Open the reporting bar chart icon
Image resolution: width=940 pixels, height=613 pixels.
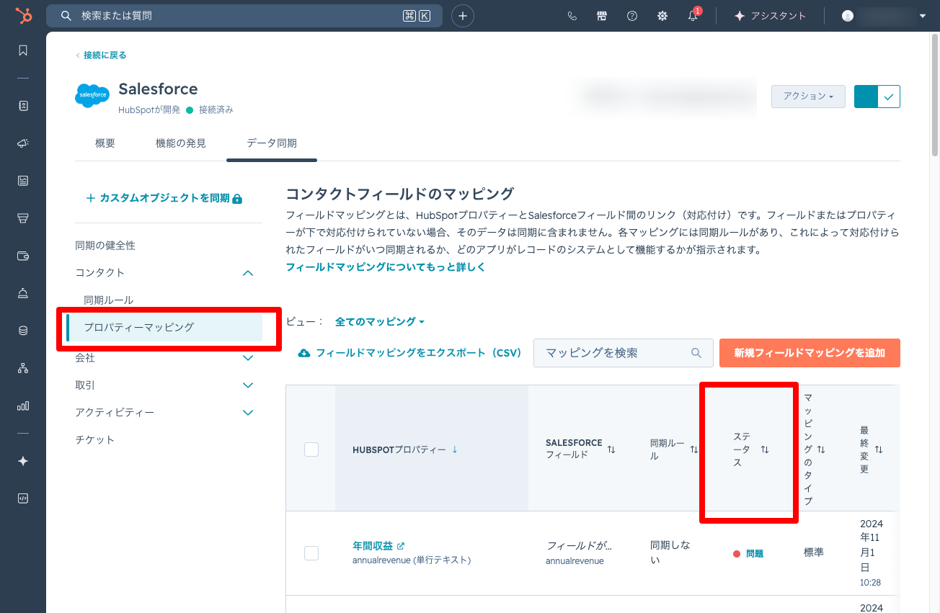(23, 406)
